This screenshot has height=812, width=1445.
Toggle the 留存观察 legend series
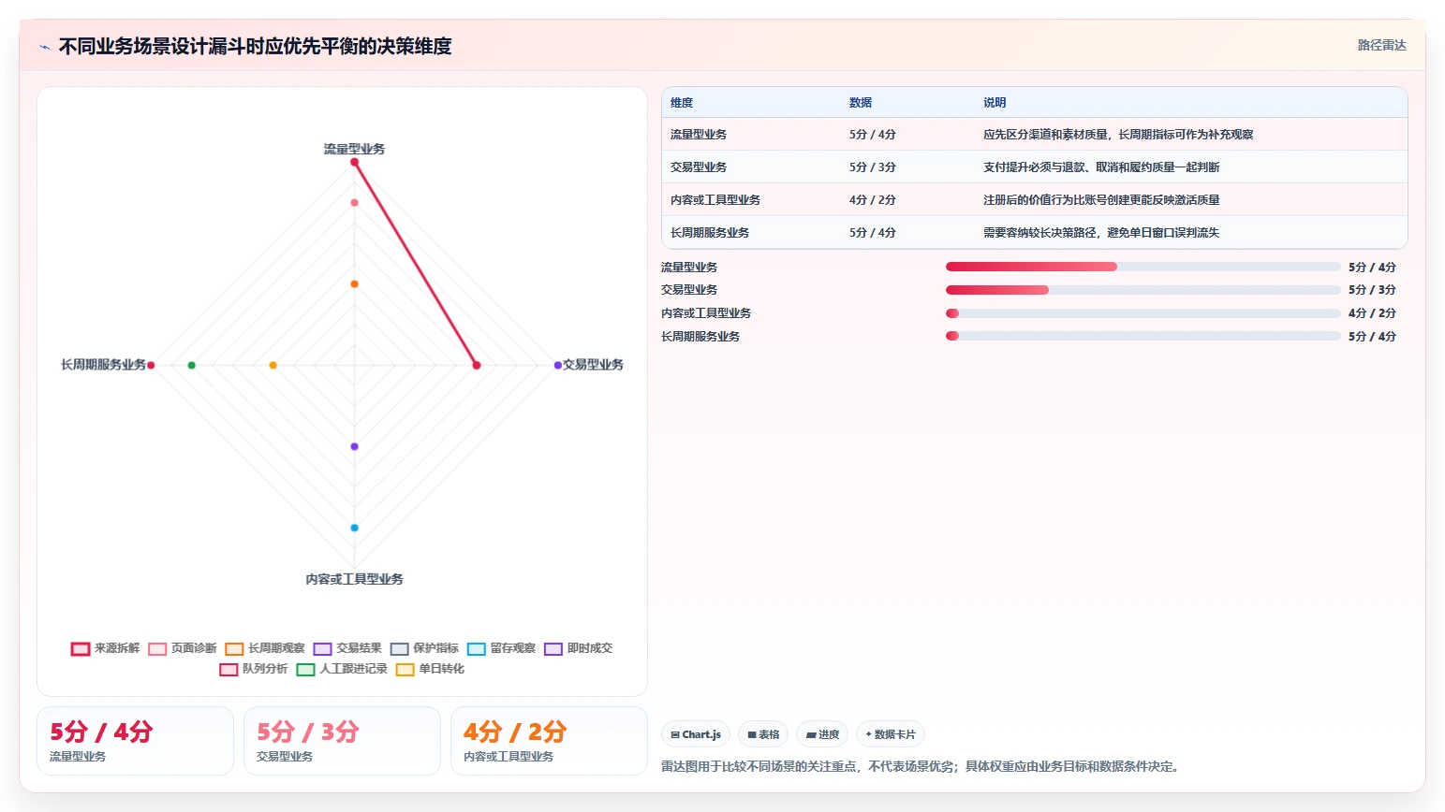[501, 648]
